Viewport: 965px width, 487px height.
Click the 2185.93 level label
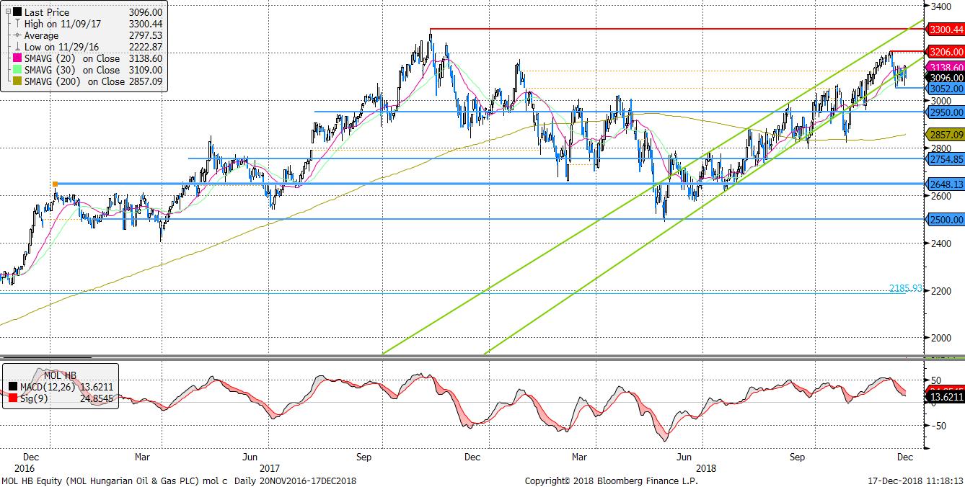click(906, 288)
